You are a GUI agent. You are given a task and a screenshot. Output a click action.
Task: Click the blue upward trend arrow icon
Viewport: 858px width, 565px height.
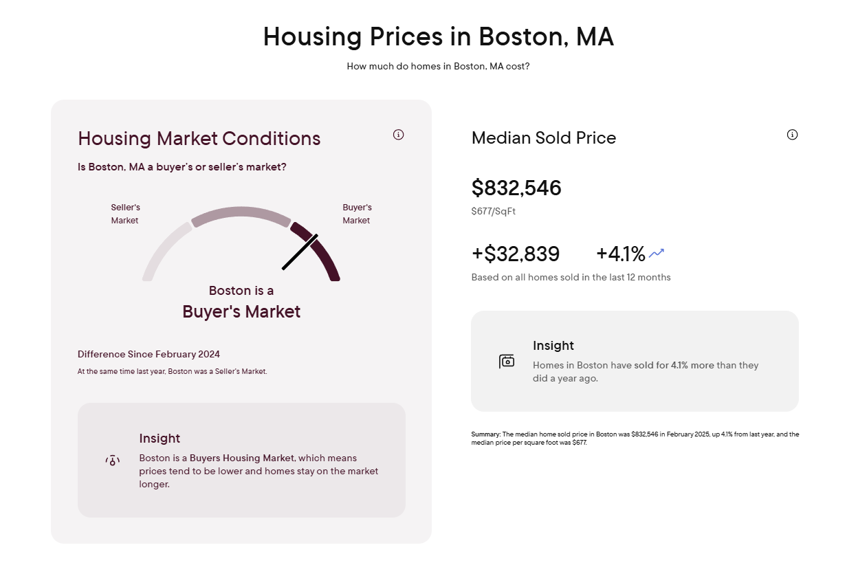click(657, 254)
